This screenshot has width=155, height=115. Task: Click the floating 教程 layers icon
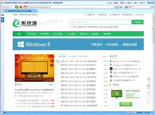[149, 87]
